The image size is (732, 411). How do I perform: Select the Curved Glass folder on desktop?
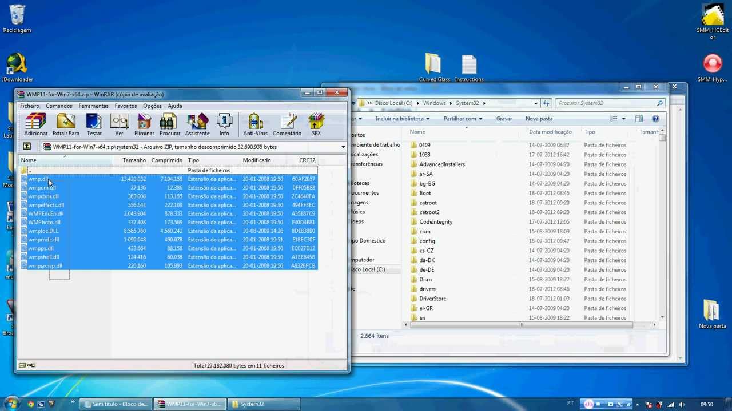pos(434,68)
